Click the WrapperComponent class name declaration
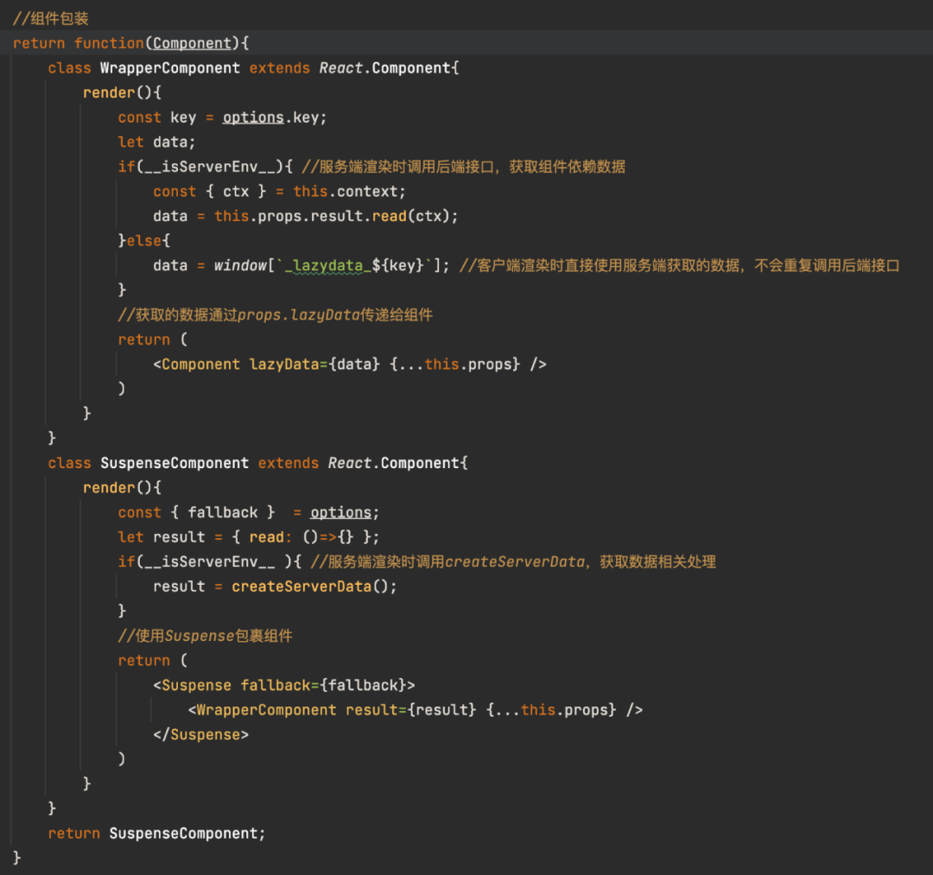Image resolution: width=933 pixels, height=875 pixels. 170,68
